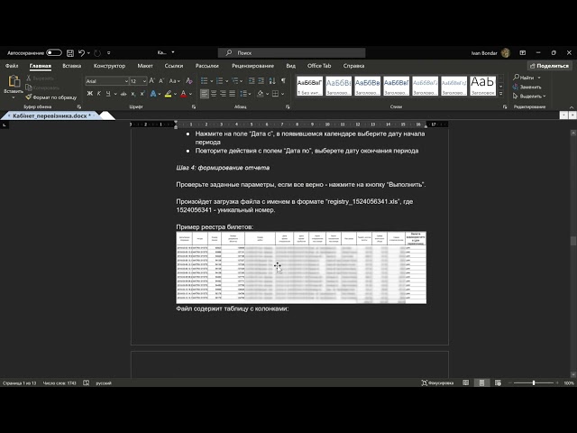Expand the Найти dropdown arrow
The image size is (577, 433).
[x=539, y=78]
